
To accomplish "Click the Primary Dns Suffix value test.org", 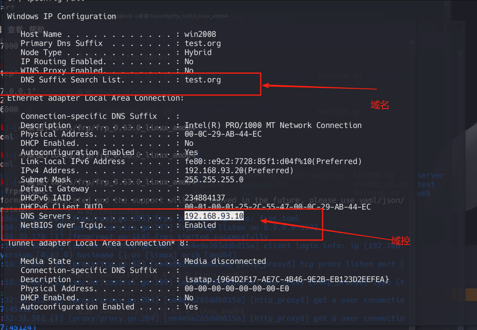I will click(202, 44).
